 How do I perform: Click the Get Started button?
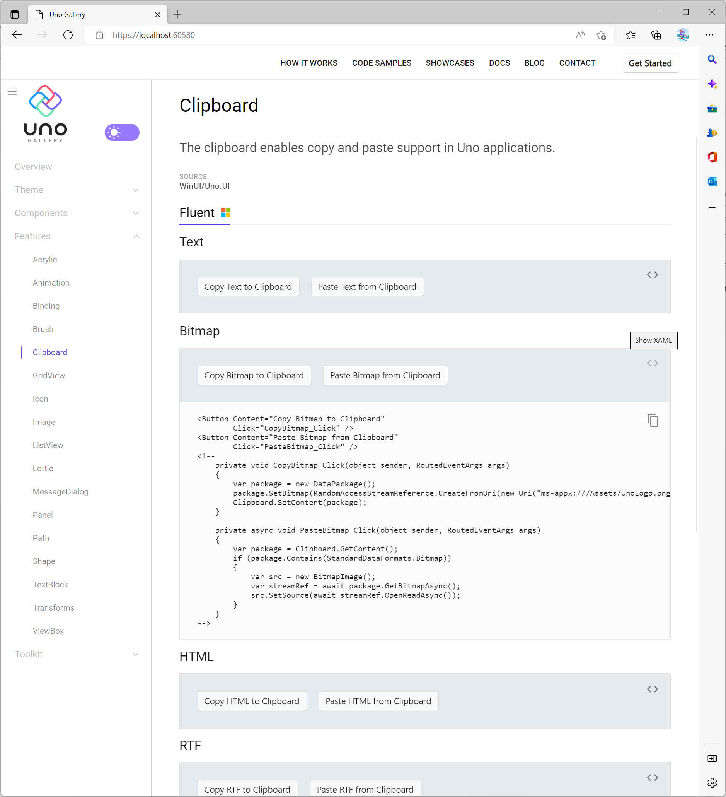click(650, 63)
